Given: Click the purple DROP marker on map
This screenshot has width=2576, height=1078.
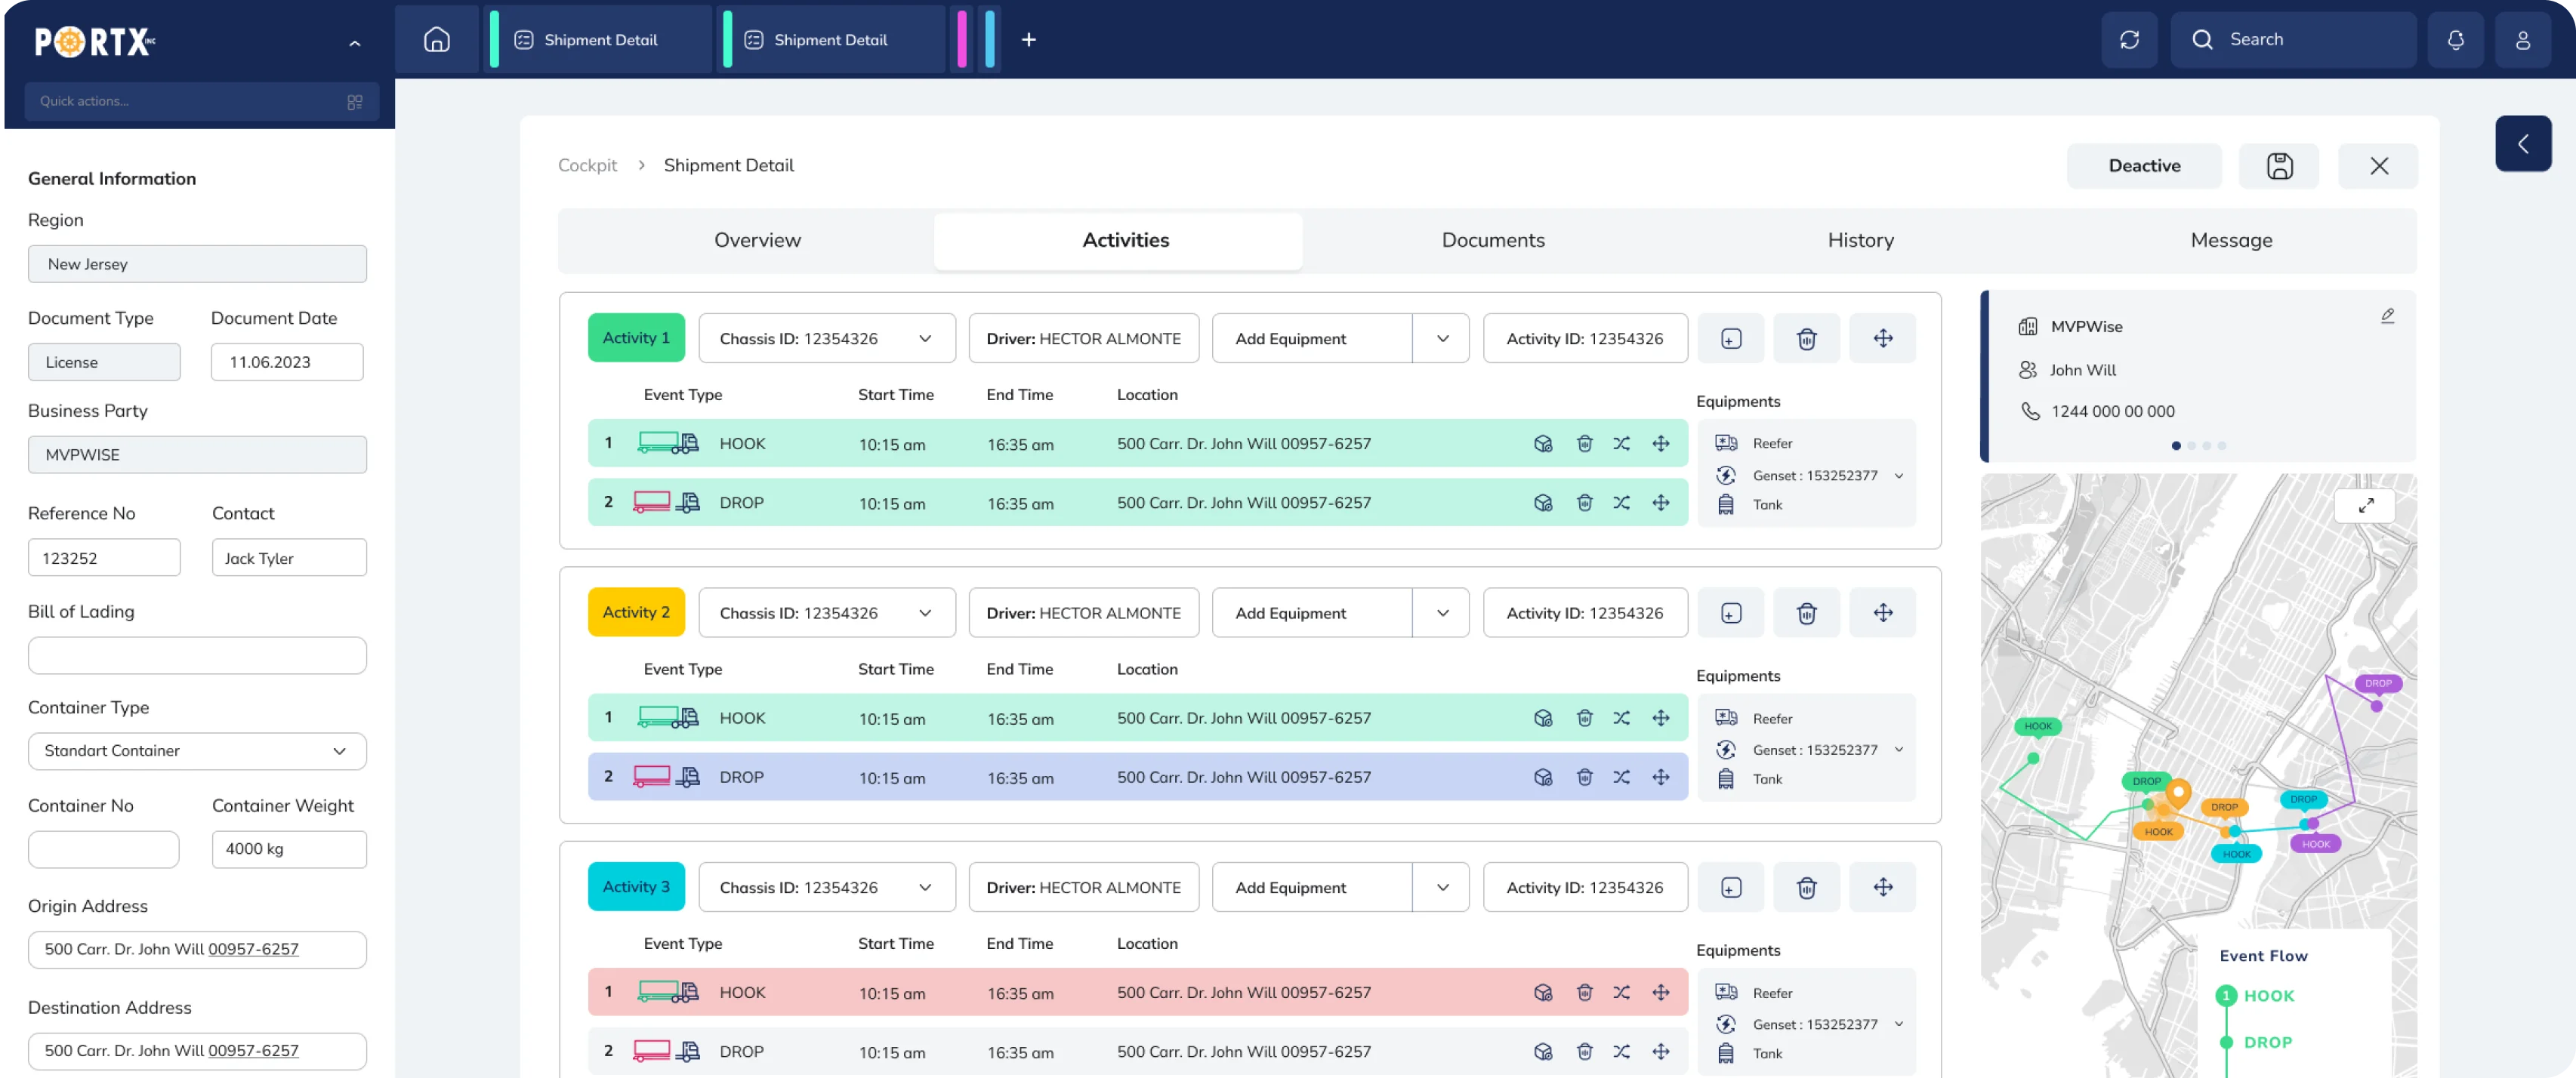Looking at the screenshot, I should point(2377,684).
